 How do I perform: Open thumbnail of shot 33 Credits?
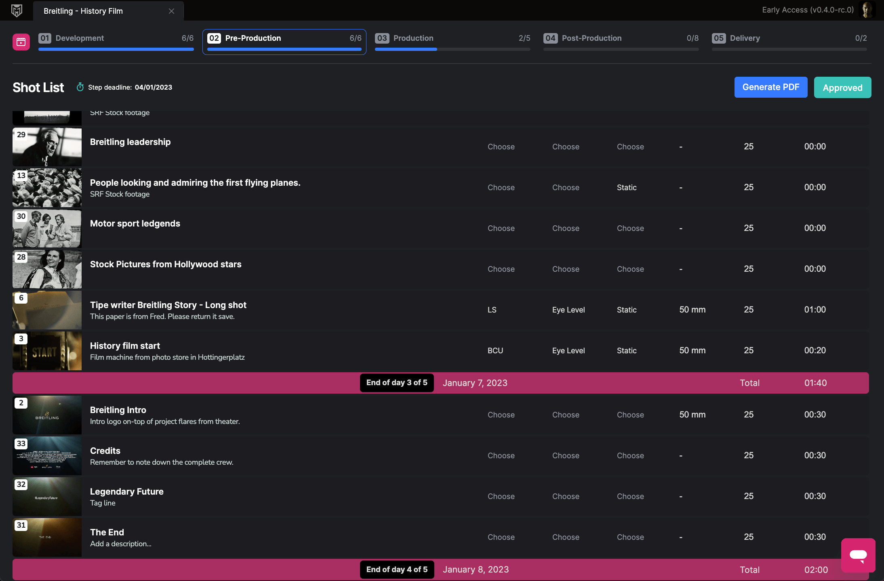47,456
